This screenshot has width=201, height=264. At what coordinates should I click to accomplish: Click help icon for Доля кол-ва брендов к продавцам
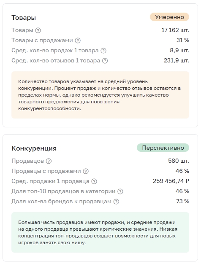pos(116,202)
